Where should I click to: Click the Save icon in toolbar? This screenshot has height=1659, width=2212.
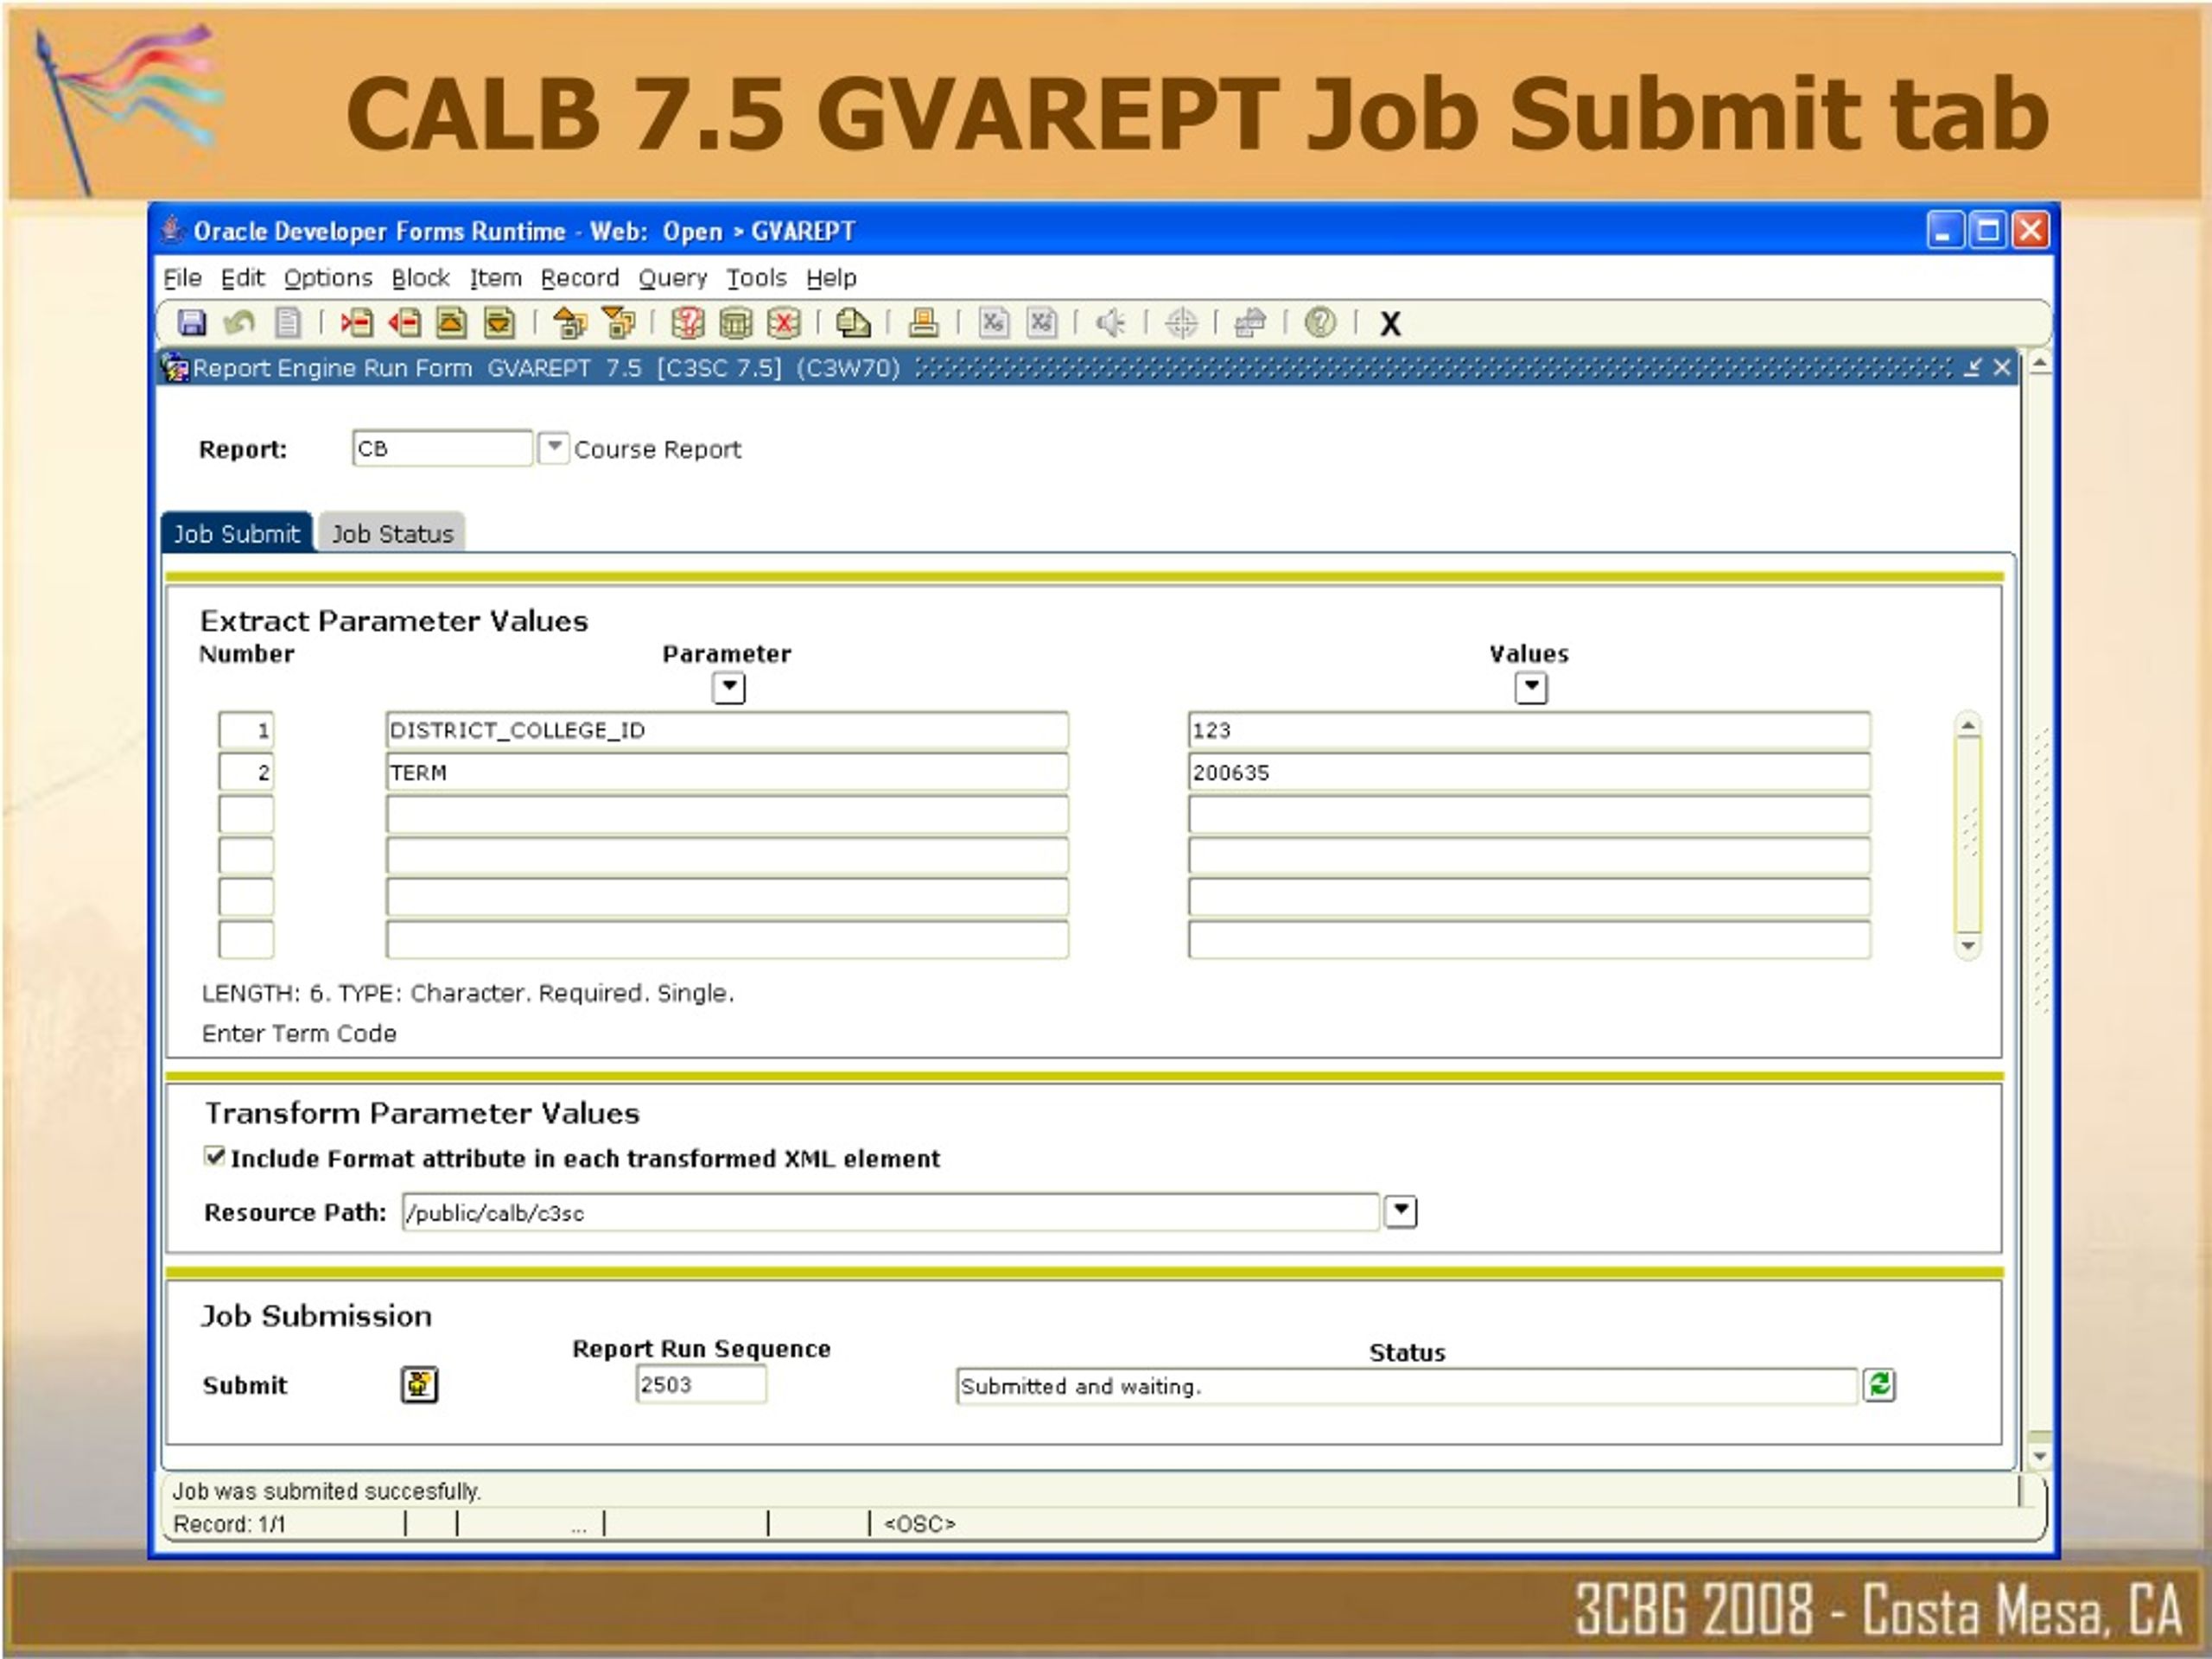click(x=191, y=323)
